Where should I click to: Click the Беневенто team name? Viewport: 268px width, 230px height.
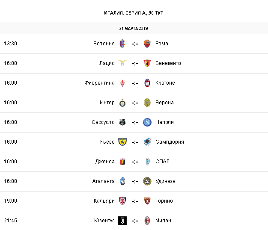[168, 63]
